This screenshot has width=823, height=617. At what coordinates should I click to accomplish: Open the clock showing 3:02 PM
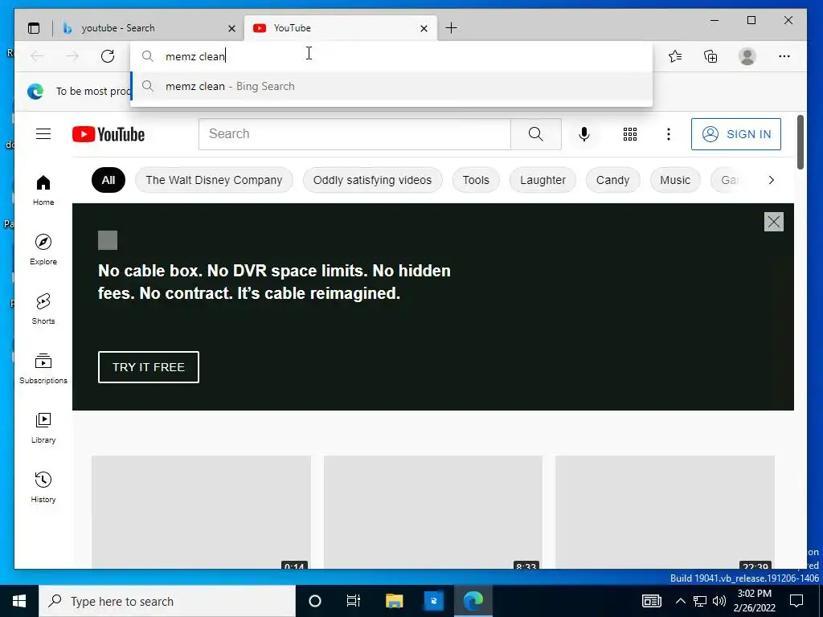[754, 601]
